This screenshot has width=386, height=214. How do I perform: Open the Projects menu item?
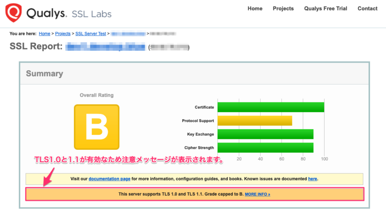coord(283,8)
